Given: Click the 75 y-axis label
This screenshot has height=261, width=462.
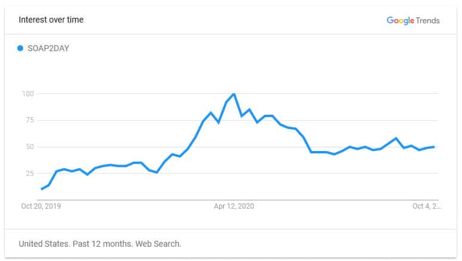Looking at the screenshot, I should [x=30, y=120].
